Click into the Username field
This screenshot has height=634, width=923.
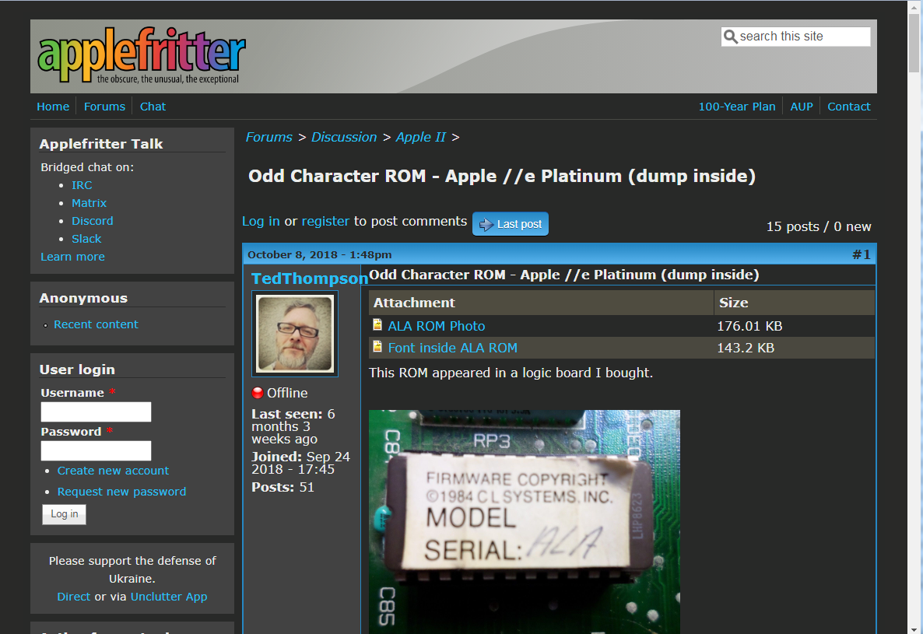[96, 412]
